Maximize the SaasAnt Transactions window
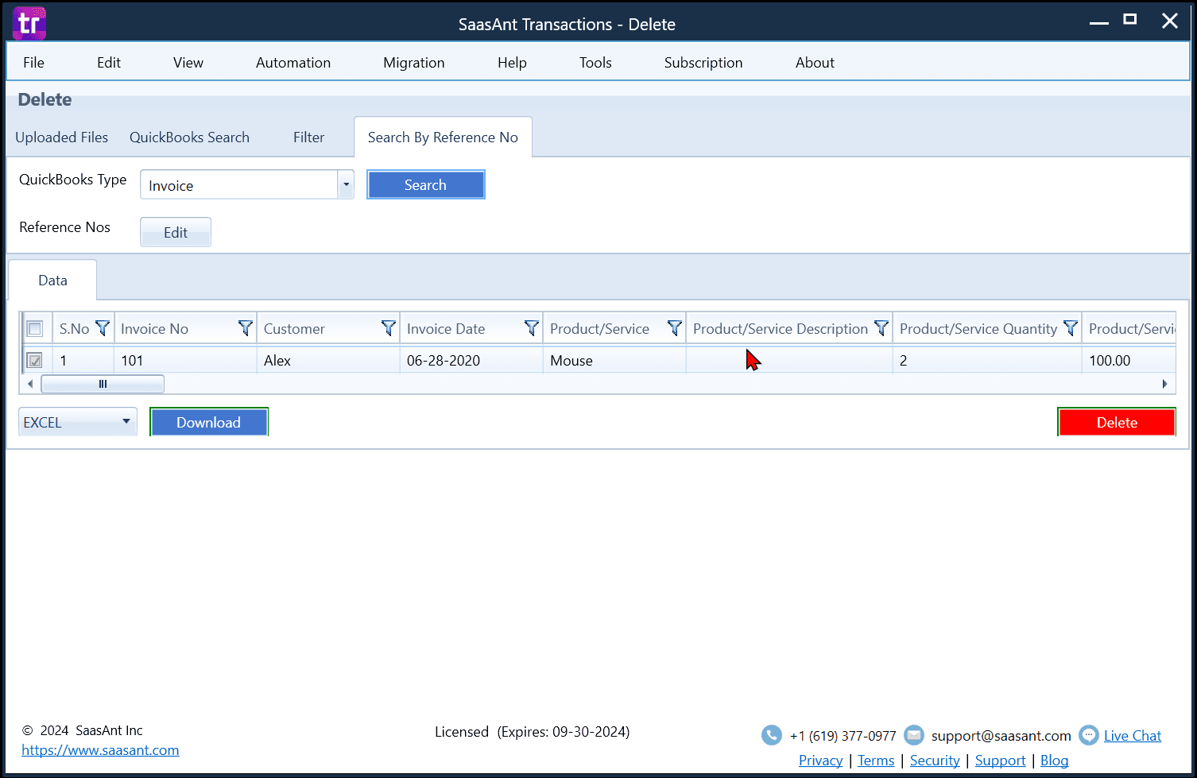This screenshot has height=778, width=1197. (x=1130, y=20)
